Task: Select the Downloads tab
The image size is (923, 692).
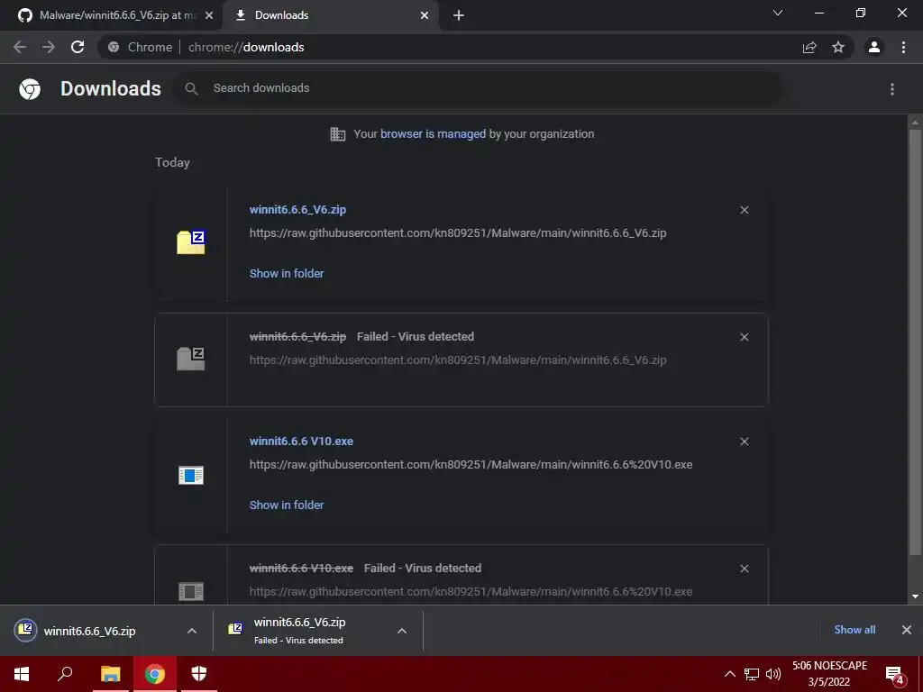Action: [330, 16]
